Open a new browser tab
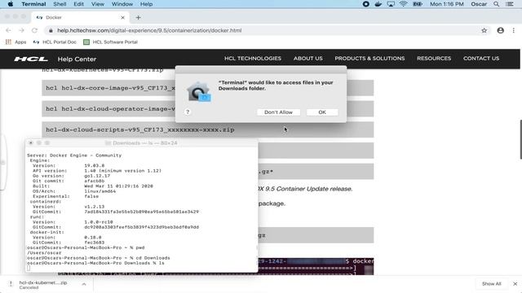This screenshot has height=293, width=522. [138, 17]
